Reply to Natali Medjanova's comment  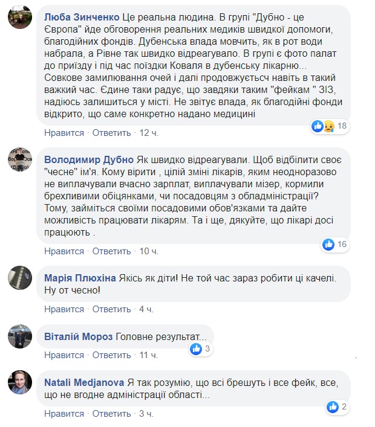(x=111, y=414)
